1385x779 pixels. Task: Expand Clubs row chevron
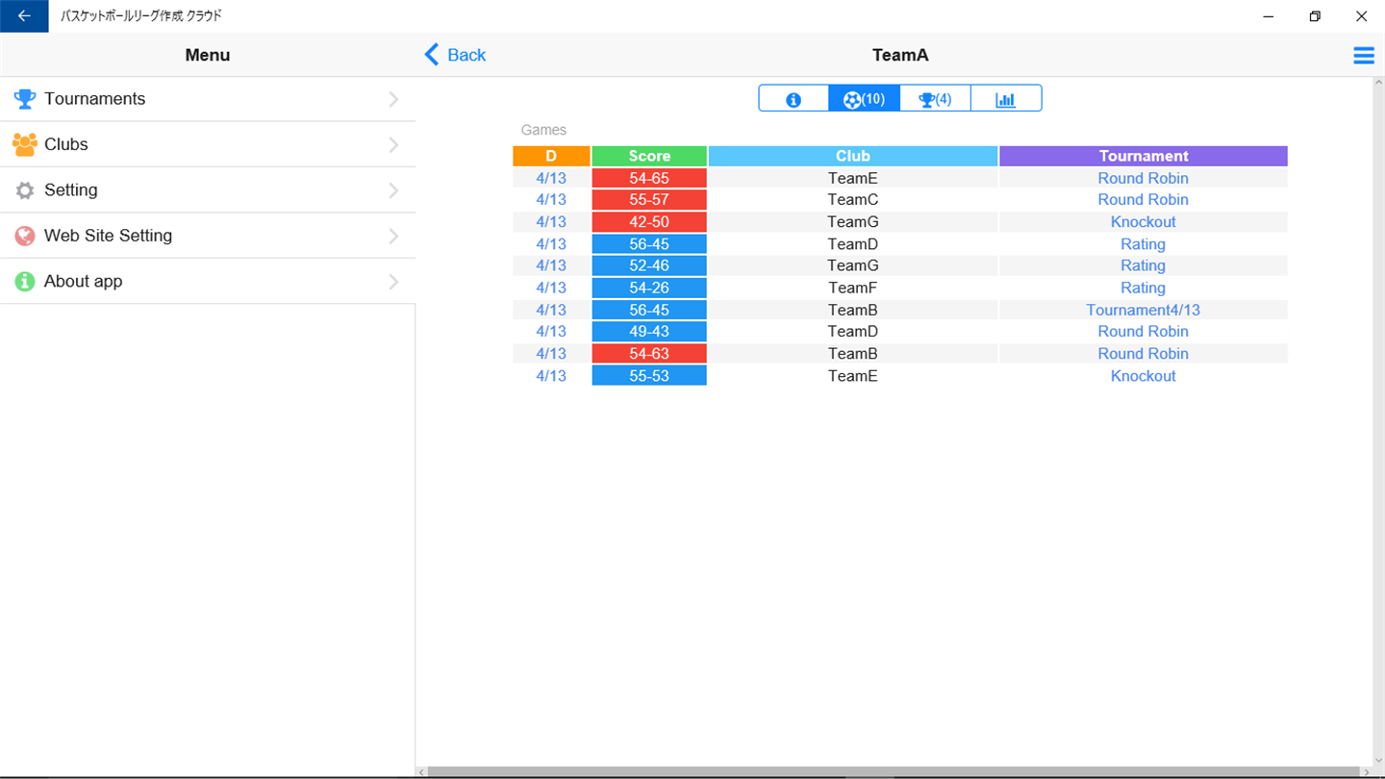(x=393, y=144)
